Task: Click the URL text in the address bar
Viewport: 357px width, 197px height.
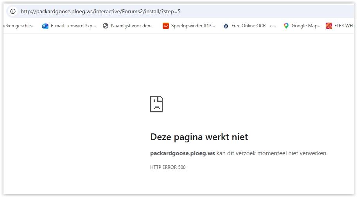Action: point(100,11)
